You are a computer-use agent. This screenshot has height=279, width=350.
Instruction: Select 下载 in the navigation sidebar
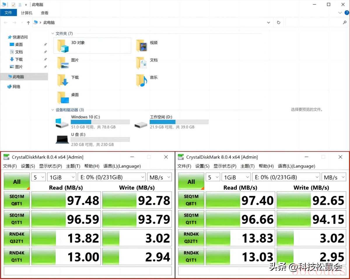(x=16, y=59)
